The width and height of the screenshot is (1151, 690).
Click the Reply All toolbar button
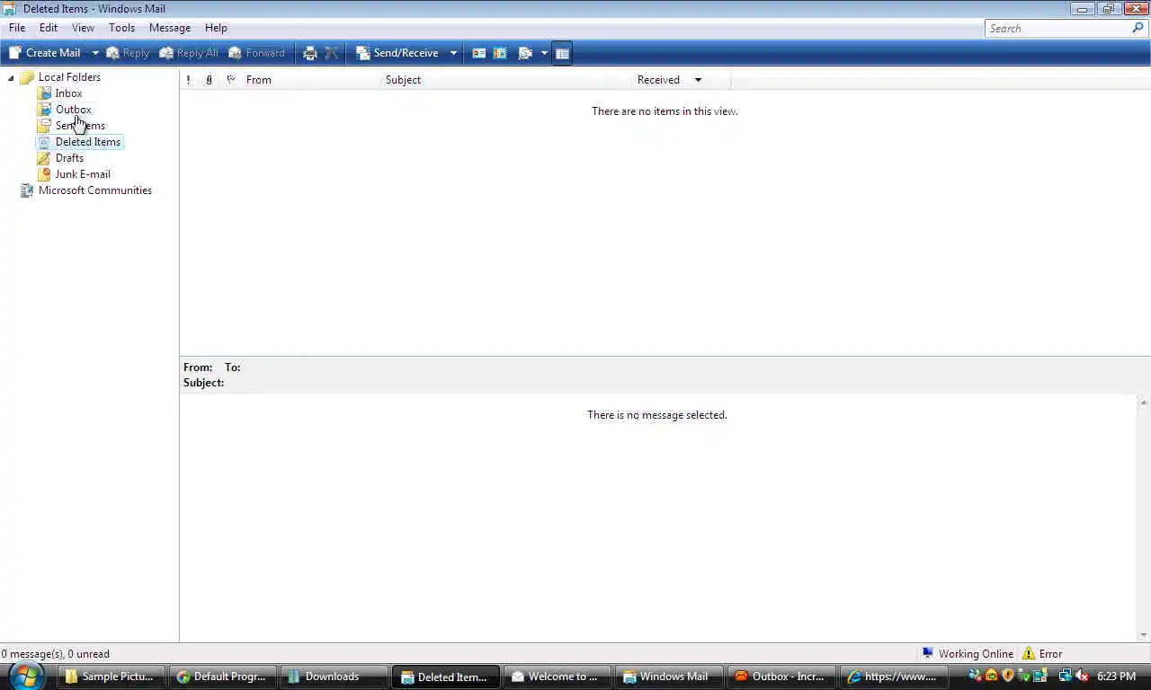189,53
